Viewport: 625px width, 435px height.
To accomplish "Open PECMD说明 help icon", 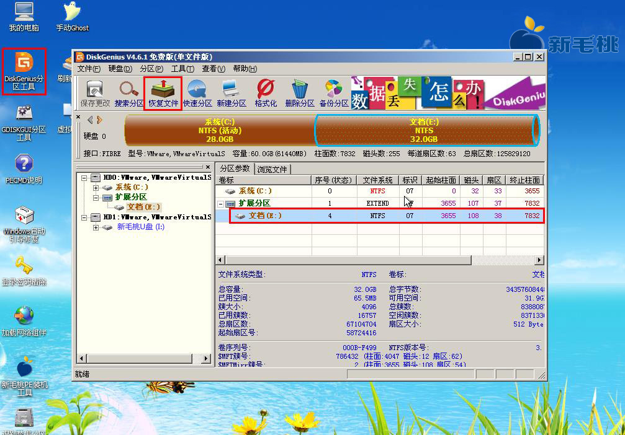I will (x=24, y=169).
